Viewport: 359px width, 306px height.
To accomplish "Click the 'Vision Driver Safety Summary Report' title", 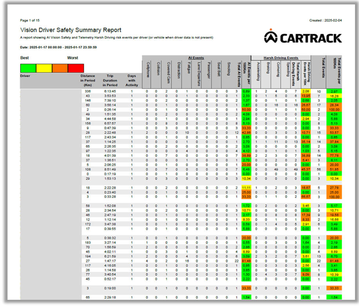I will point(71,30).
